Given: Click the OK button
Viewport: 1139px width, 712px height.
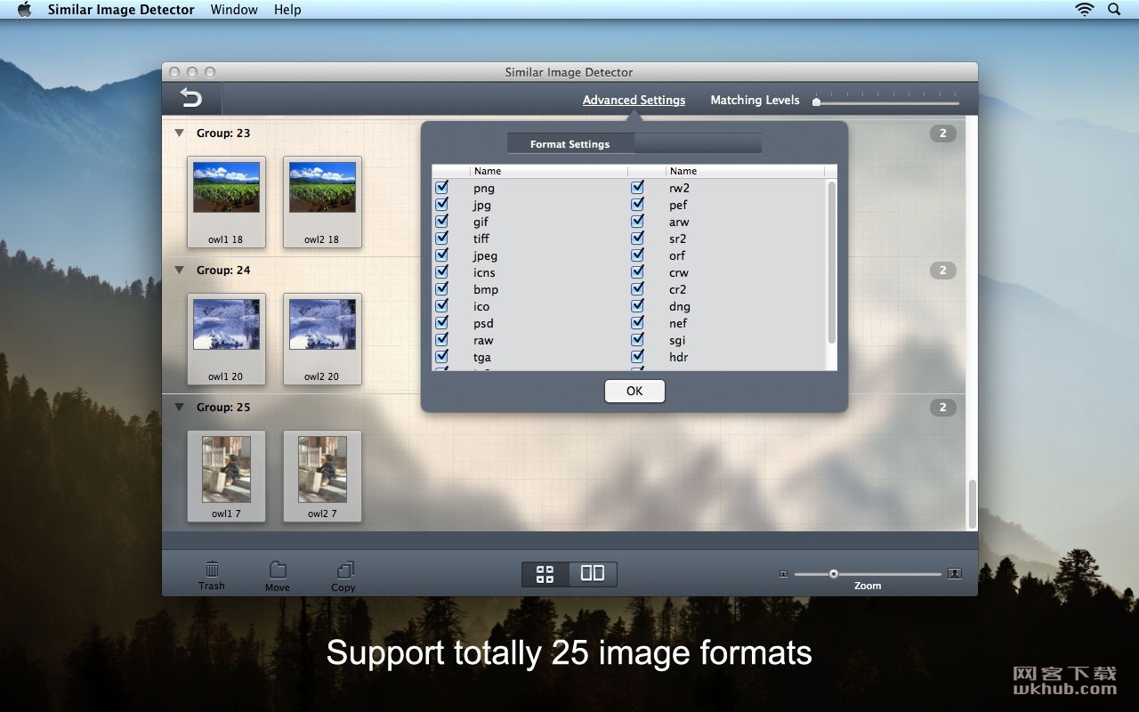Looking at the screenshot, I should [x=634, y=391].
